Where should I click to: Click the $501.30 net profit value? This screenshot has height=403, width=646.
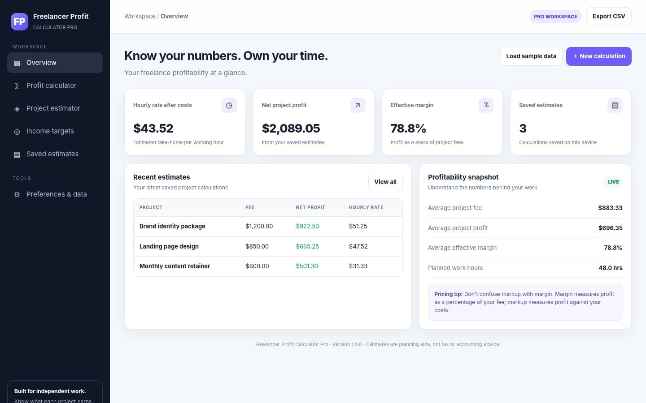point(307,266)
